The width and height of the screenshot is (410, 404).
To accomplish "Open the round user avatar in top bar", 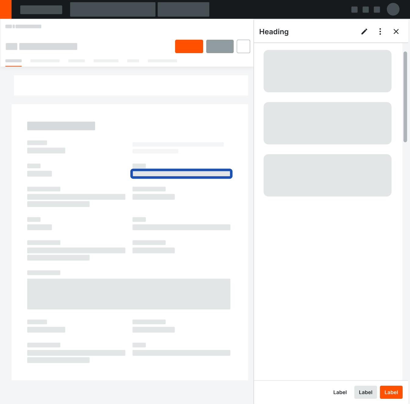I will point(393,9).
